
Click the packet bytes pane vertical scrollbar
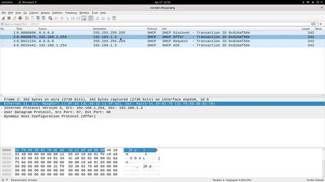(x=323, y=162)
